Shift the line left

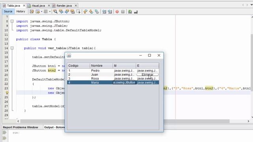pos(104,11)
